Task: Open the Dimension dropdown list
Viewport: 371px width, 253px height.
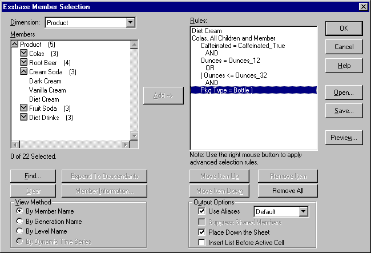Action: click(131, 22)
